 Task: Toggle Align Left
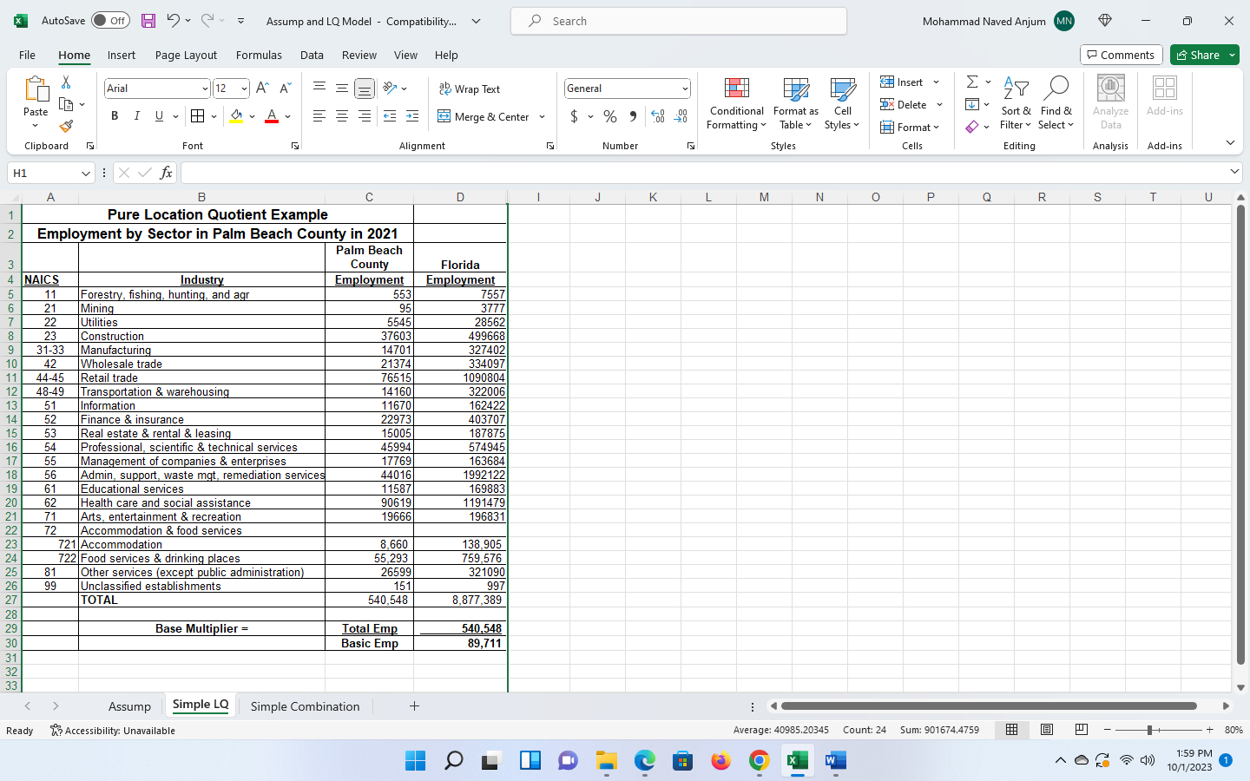(319, 116)
